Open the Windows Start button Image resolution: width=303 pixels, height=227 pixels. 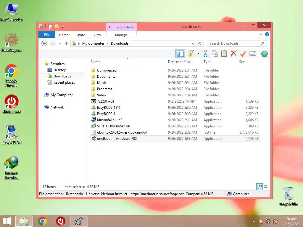click(x=7, y=221)
